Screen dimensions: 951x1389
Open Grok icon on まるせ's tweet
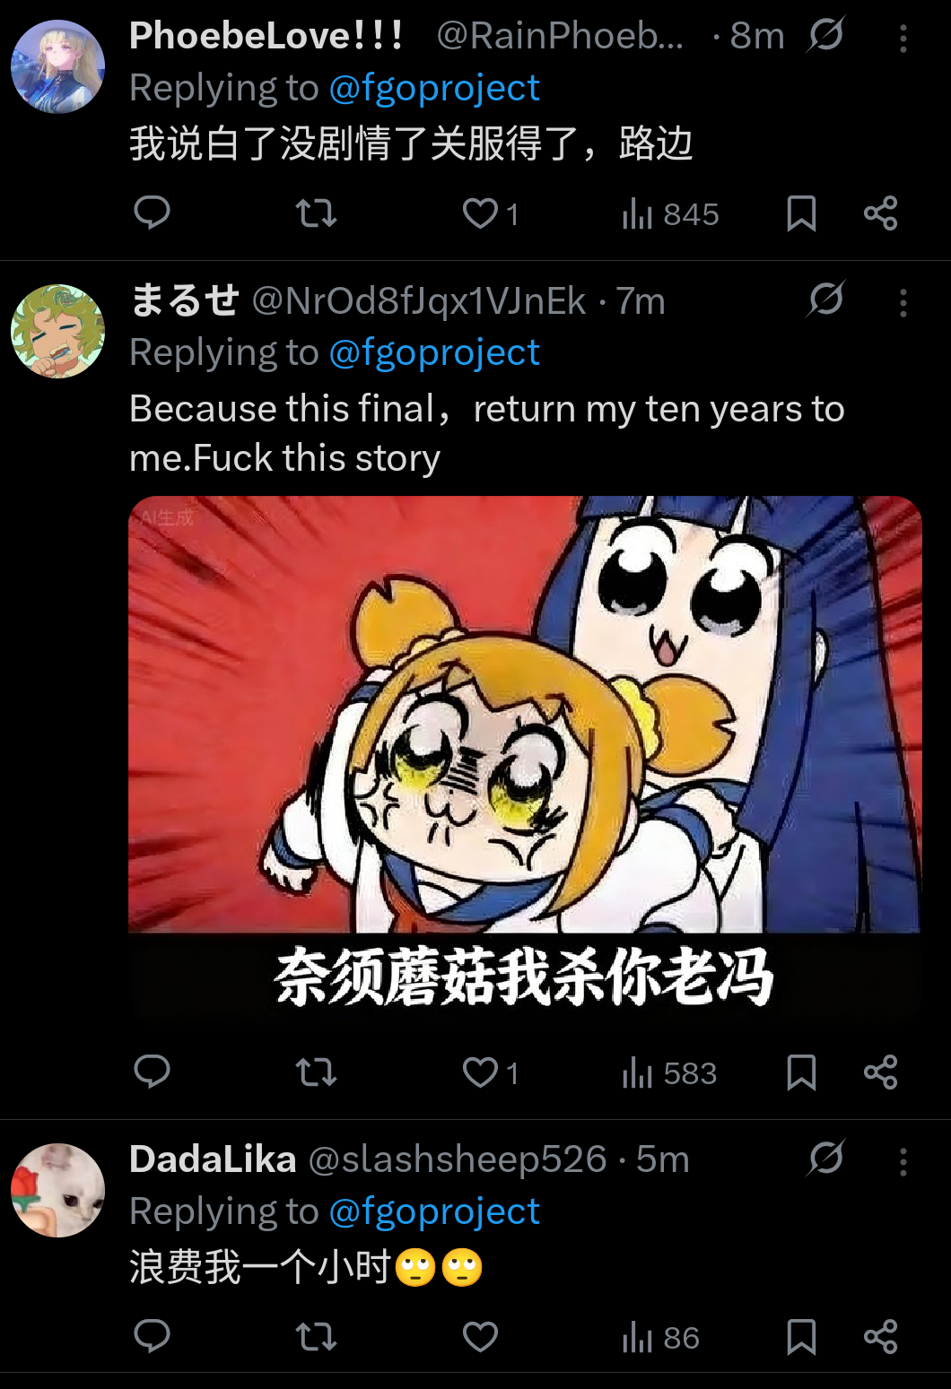point(825,299)
